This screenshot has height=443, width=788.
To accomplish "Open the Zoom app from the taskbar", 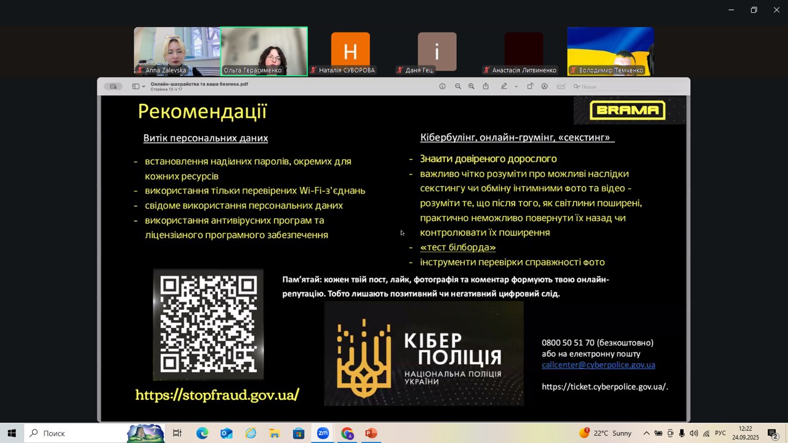I will (x=323, y=433).
